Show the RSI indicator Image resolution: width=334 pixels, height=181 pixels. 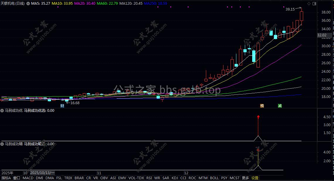tap(149, 178)
